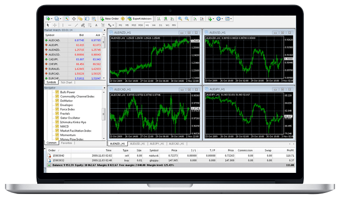Image resolution: width=338 pixels, height=199 pixels.
Task: Select the H4 timeframe button
Action: point(154,25)
